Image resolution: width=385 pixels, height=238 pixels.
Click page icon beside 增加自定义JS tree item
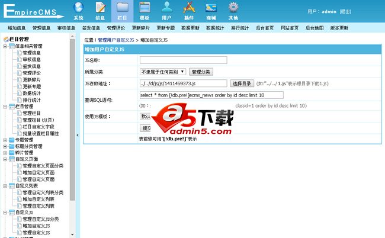(x=20, y=226)
